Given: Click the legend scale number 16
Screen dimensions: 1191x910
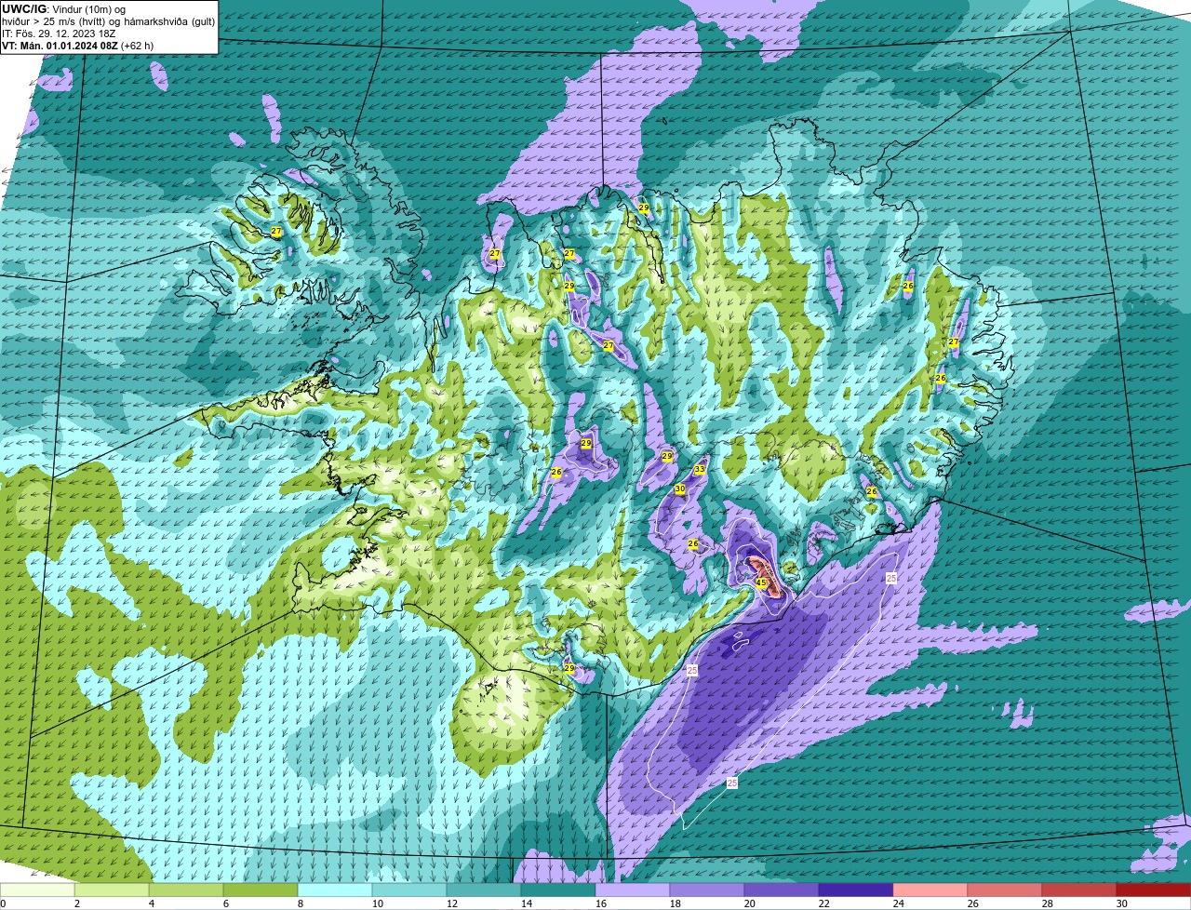Looking at the screenshot, I should [601, 903].
